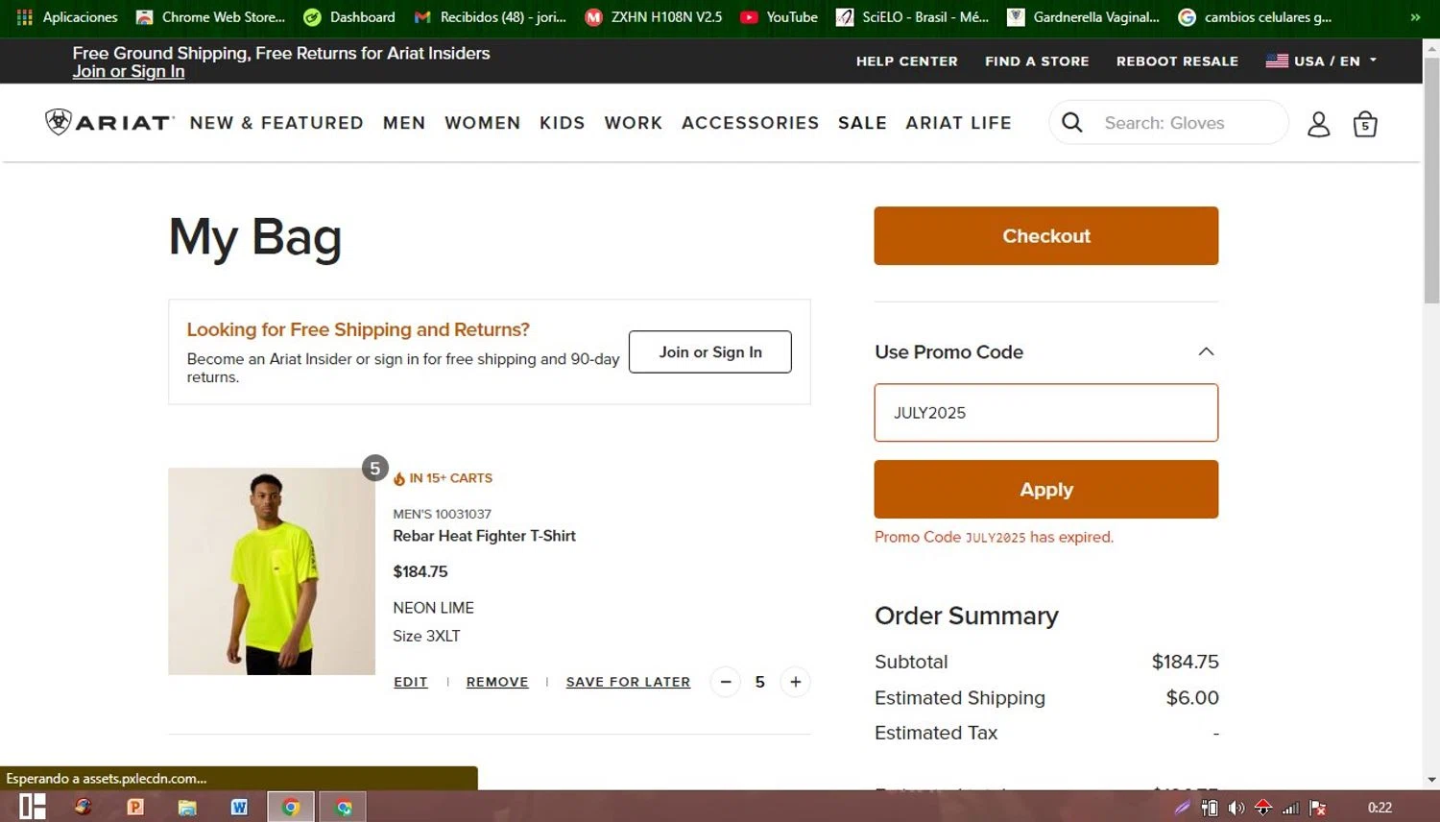Collapse the Use Promo Code section

pyautogui.click(x=1206, y=351)
